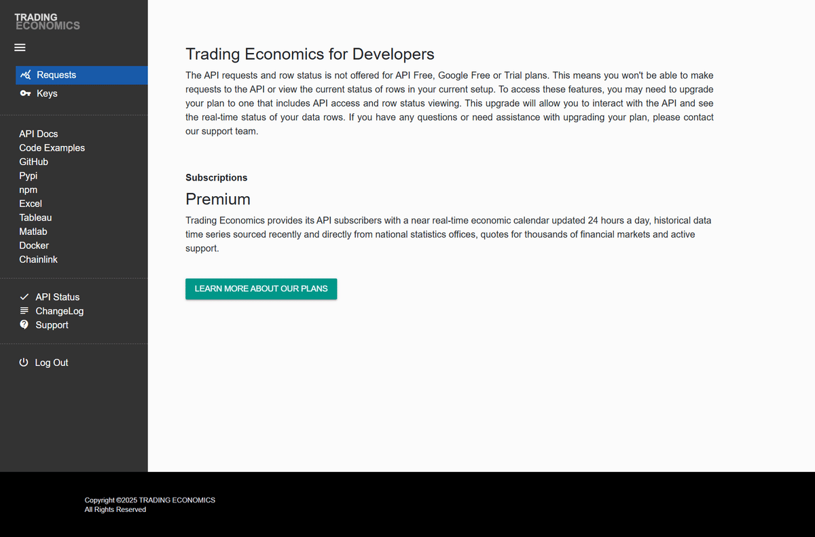Click the power icon next to Log Out
Viewport: 815px width, 537px height.
pyautogui.click(x=24, y=362)
